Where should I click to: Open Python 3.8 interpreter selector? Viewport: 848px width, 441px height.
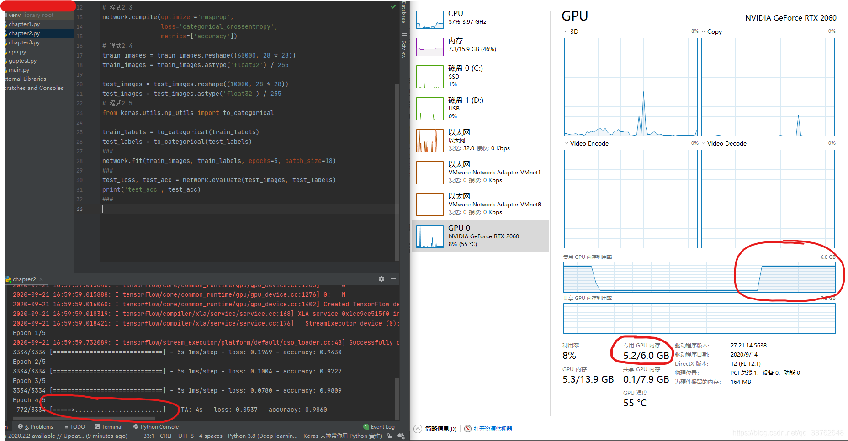pyautogui.click(x=305, y=436)
